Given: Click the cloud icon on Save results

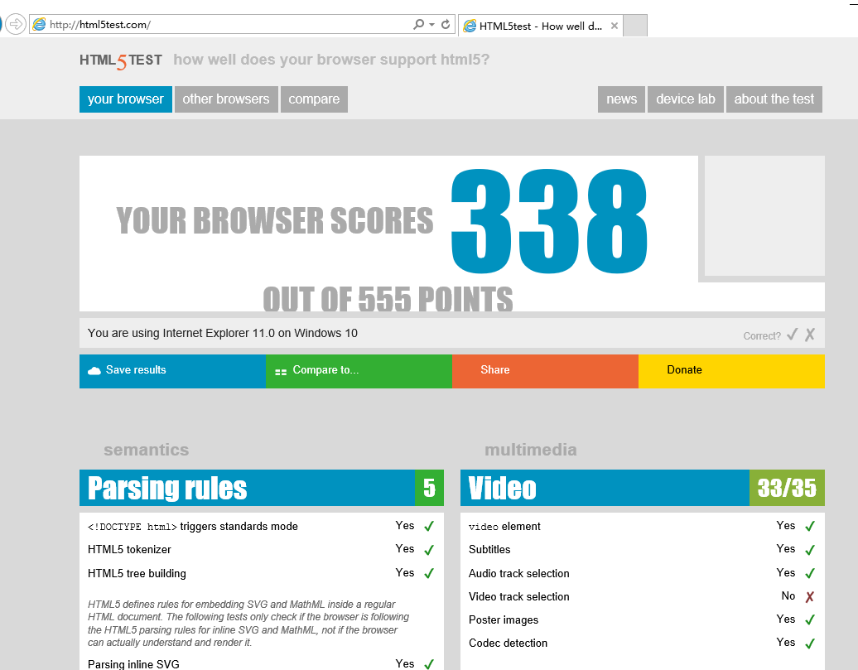Looking at the screenshot, I should coord(94,370).
